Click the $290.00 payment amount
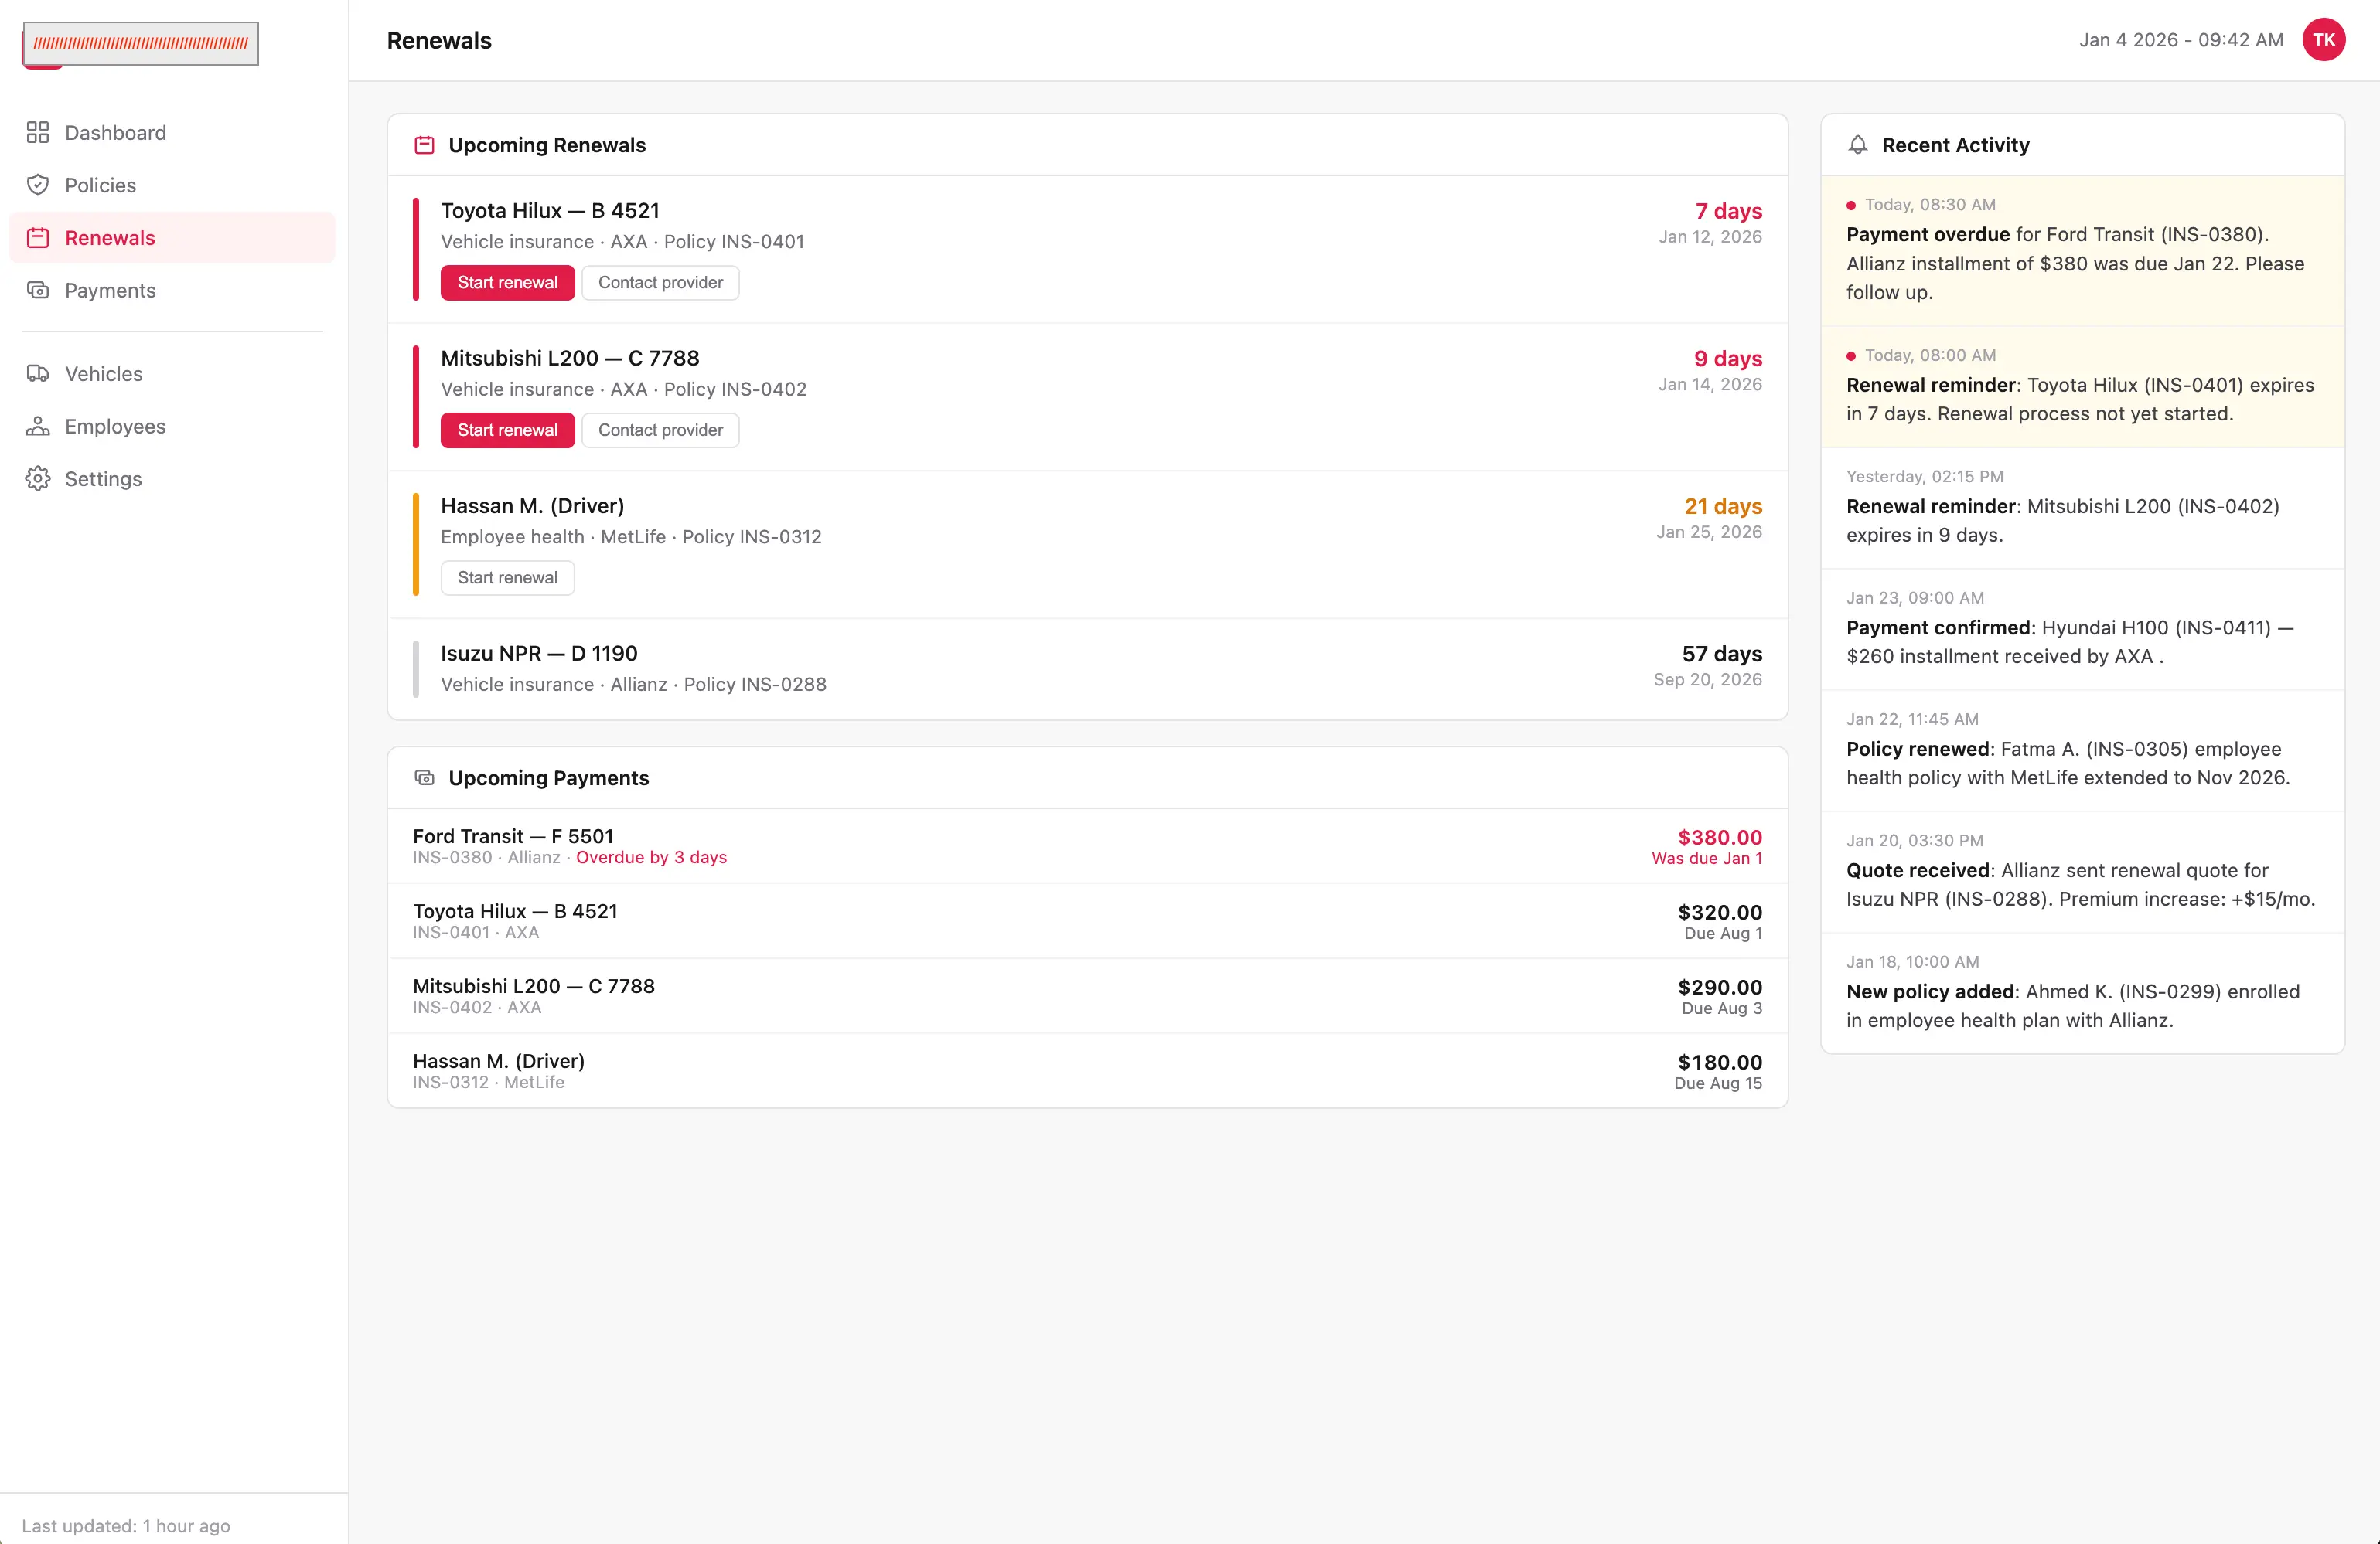This screenshot has width=2380, height=1544. tap(1720, 988)
